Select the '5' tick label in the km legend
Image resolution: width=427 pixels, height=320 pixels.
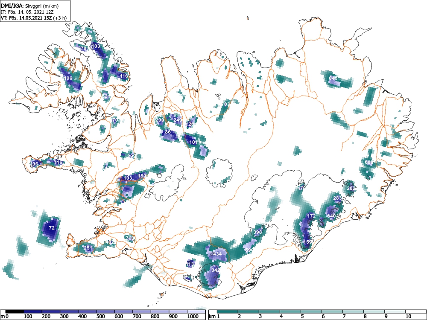tap(302, 317)
